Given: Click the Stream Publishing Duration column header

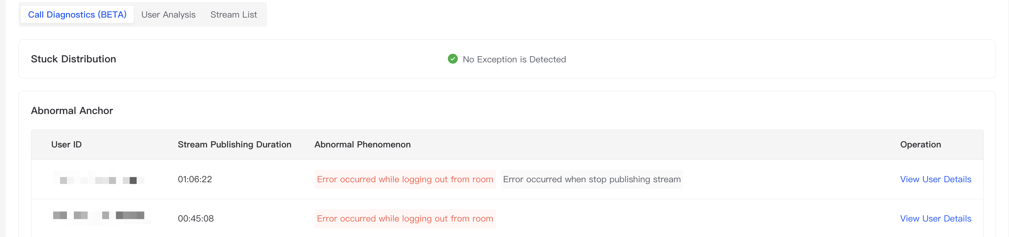Looking at the screenshot, I should click(x=234, y=145).
